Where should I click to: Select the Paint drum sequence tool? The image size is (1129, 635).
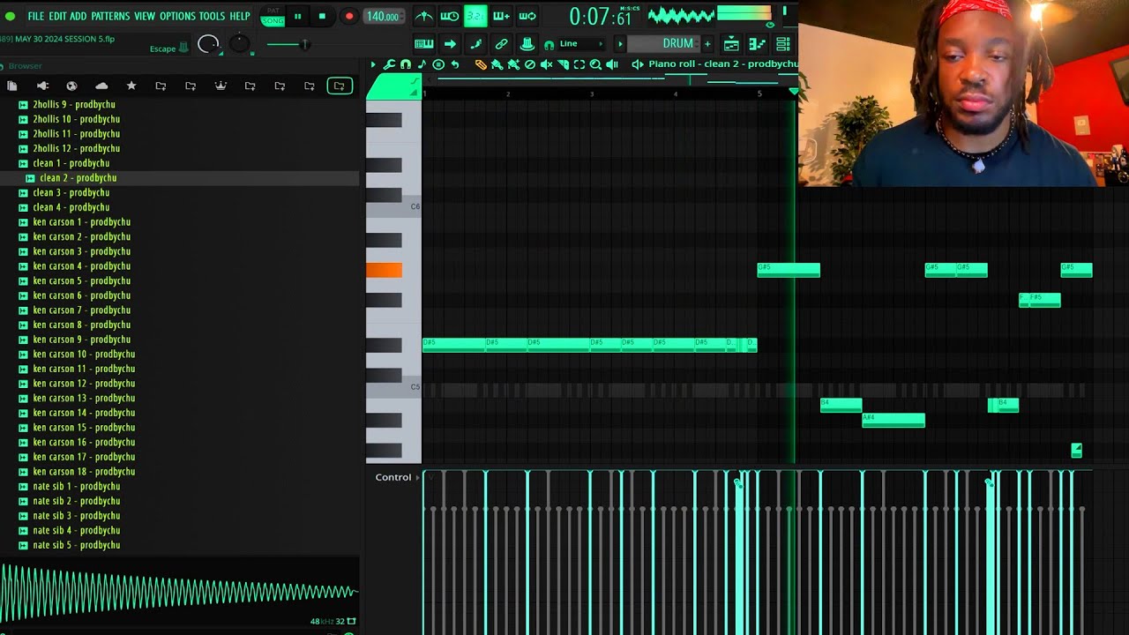[x=513, y=64]
